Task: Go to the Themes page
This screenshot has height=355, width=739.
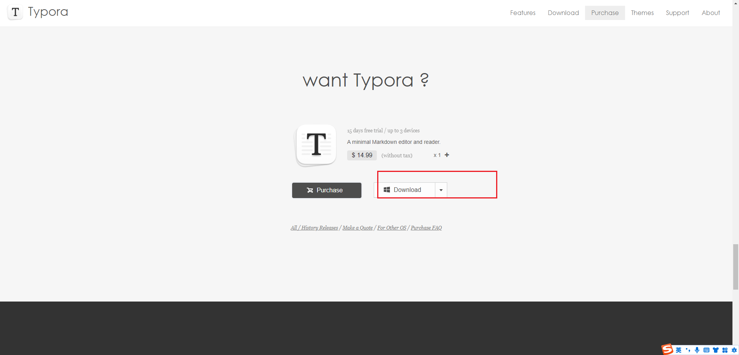Action: [x=642, y=13]
